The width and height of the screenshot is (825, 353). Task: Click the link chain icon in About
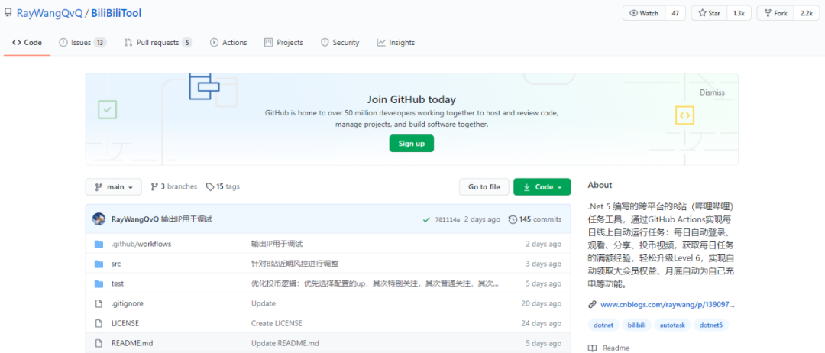(593, 304)
